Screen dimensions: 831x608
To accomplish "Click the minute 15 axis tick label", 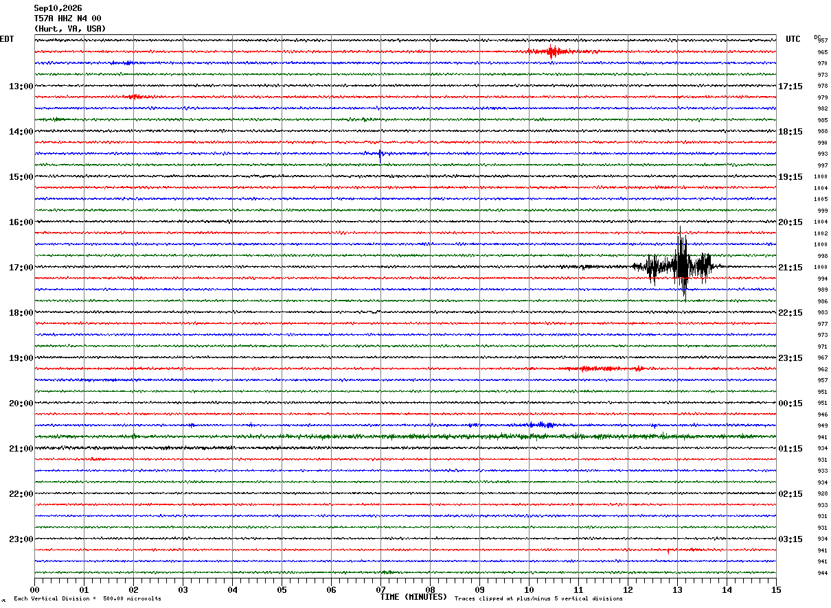I will pos(776,589).
